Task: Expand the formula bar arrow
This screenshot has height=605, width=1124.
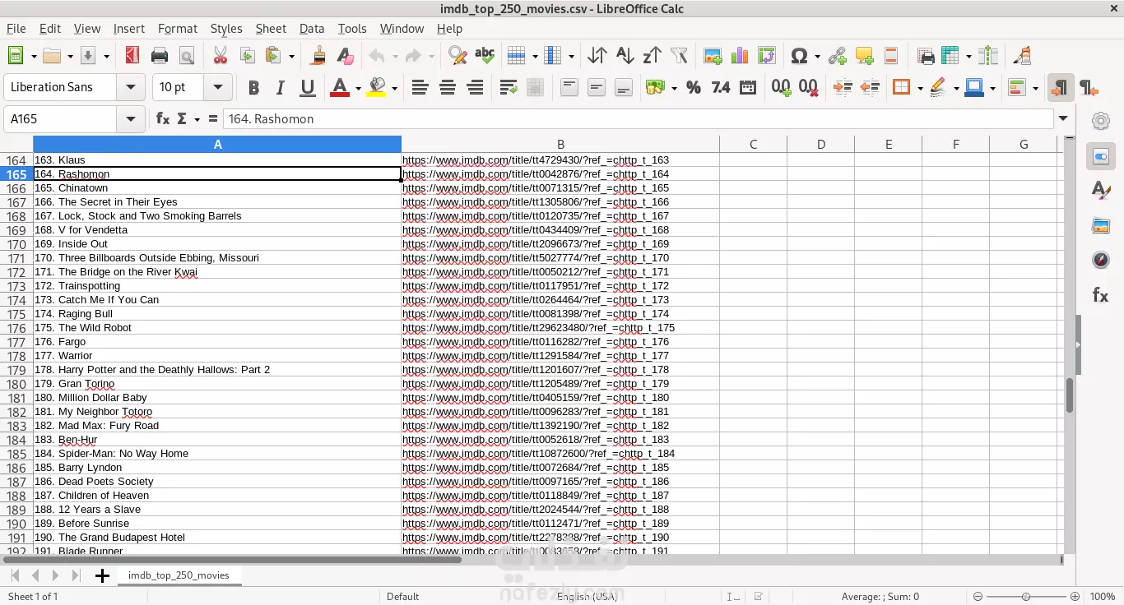Action: (1064, 119)
